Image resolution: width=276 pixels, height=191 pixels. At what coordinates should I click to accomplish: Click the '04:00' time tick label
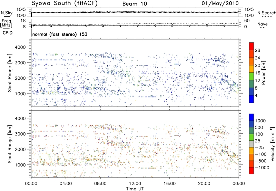coord(66,184)
